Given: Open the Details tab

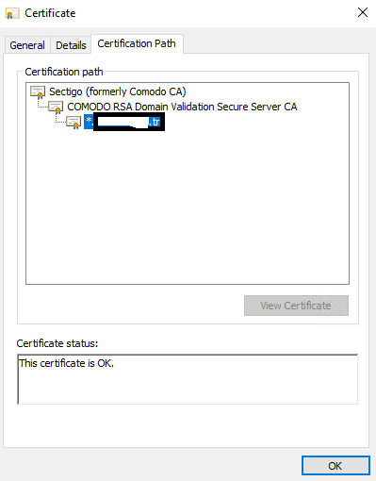Looking at the screenshot, I should tap(71, 45).
